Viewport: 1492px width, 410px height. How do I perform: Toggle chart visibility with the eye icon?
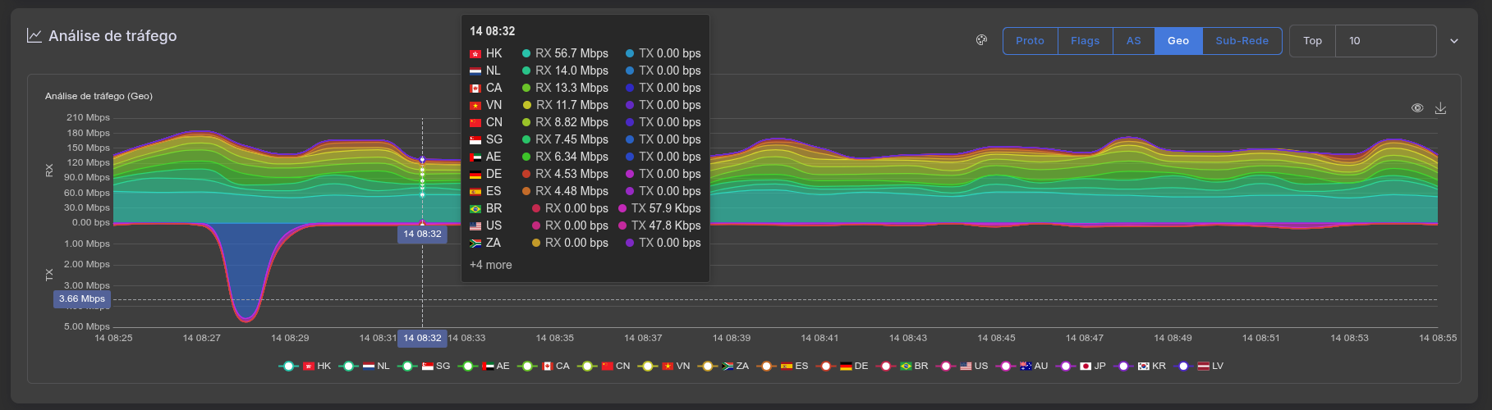[x=1417, y=108]
